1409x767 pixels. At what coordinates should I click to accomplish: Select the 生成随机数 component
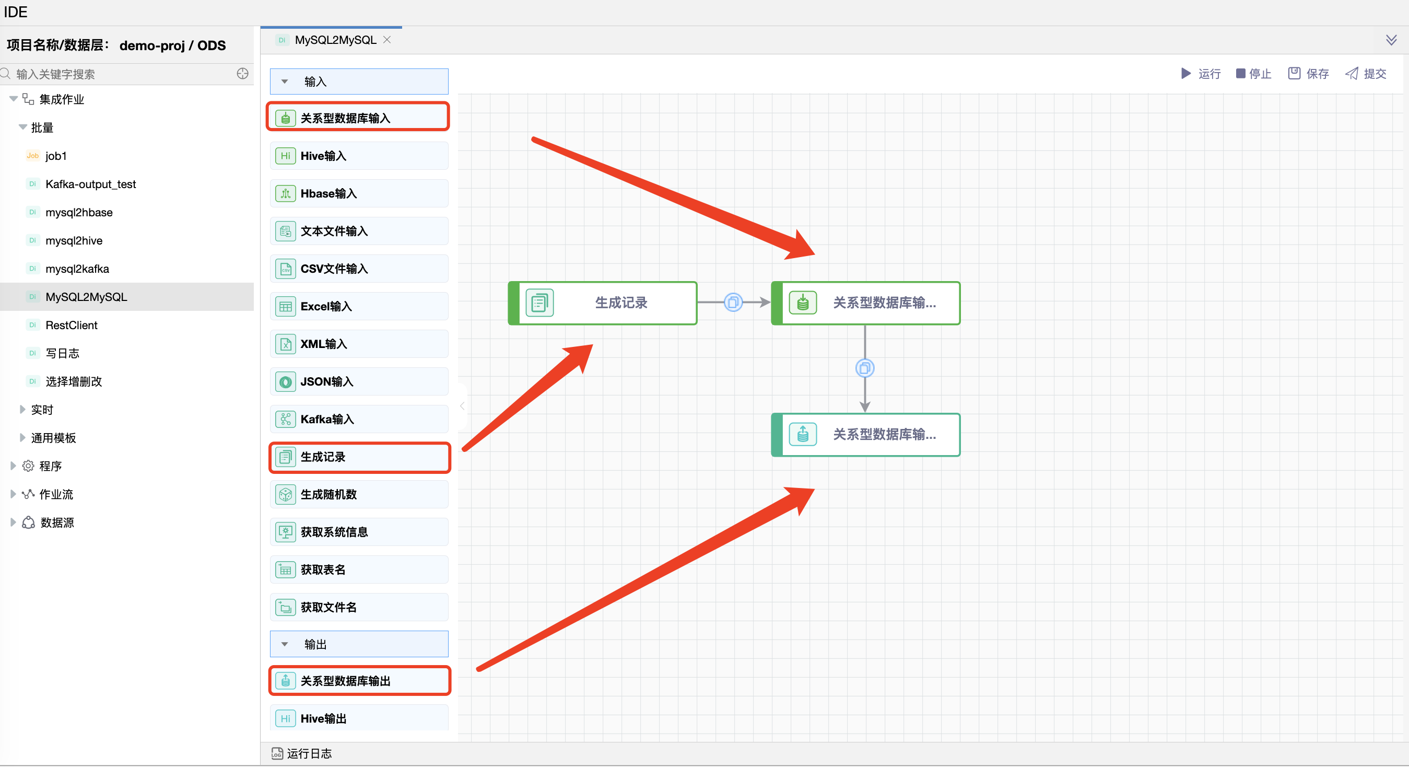coord(358,494)
